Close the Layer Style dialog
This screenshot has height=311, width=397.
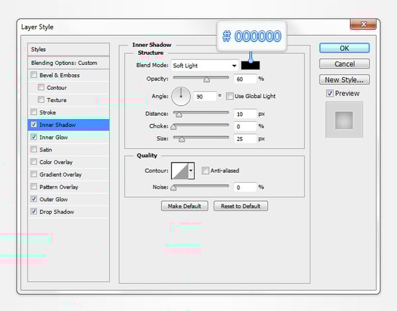click(363, 26)
